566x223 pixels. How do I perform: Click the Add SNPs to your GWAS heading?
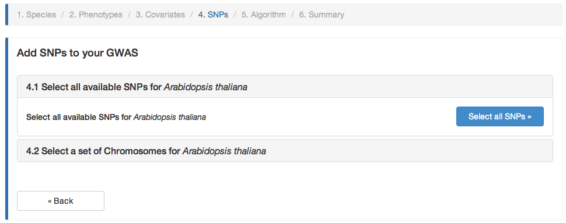click(x=78, y=54)
